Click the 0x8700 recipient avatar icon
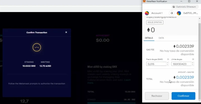201x104 pixels. 179,13
